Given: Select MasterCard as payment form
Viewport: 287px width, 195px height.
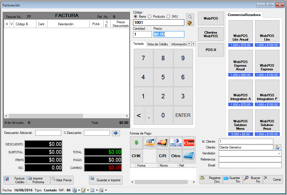Looking at the screenshot, I should pos(163,143).
